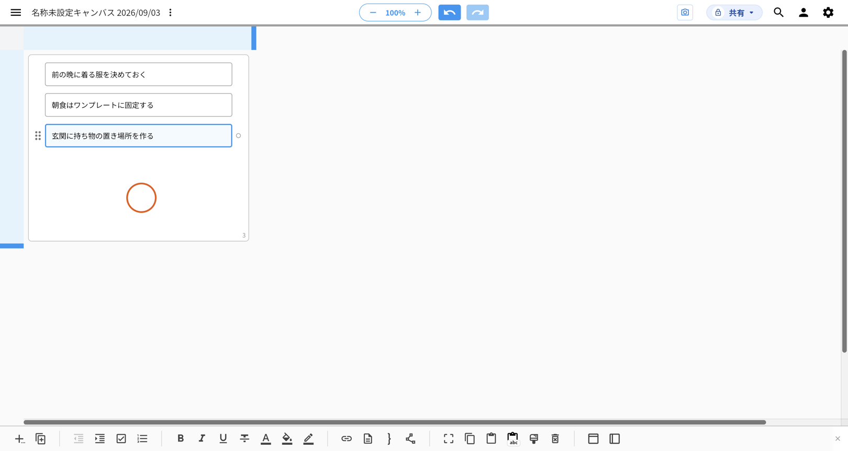848x451 pixels.
Task: Select the highlighter pen tool
Action: pyautogui.click(x=308, y=439)
